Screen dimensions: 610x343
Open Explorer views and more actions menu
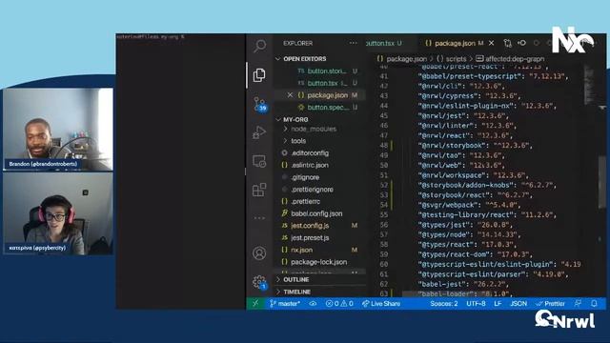pyautogui.click(x=353, y=43)
